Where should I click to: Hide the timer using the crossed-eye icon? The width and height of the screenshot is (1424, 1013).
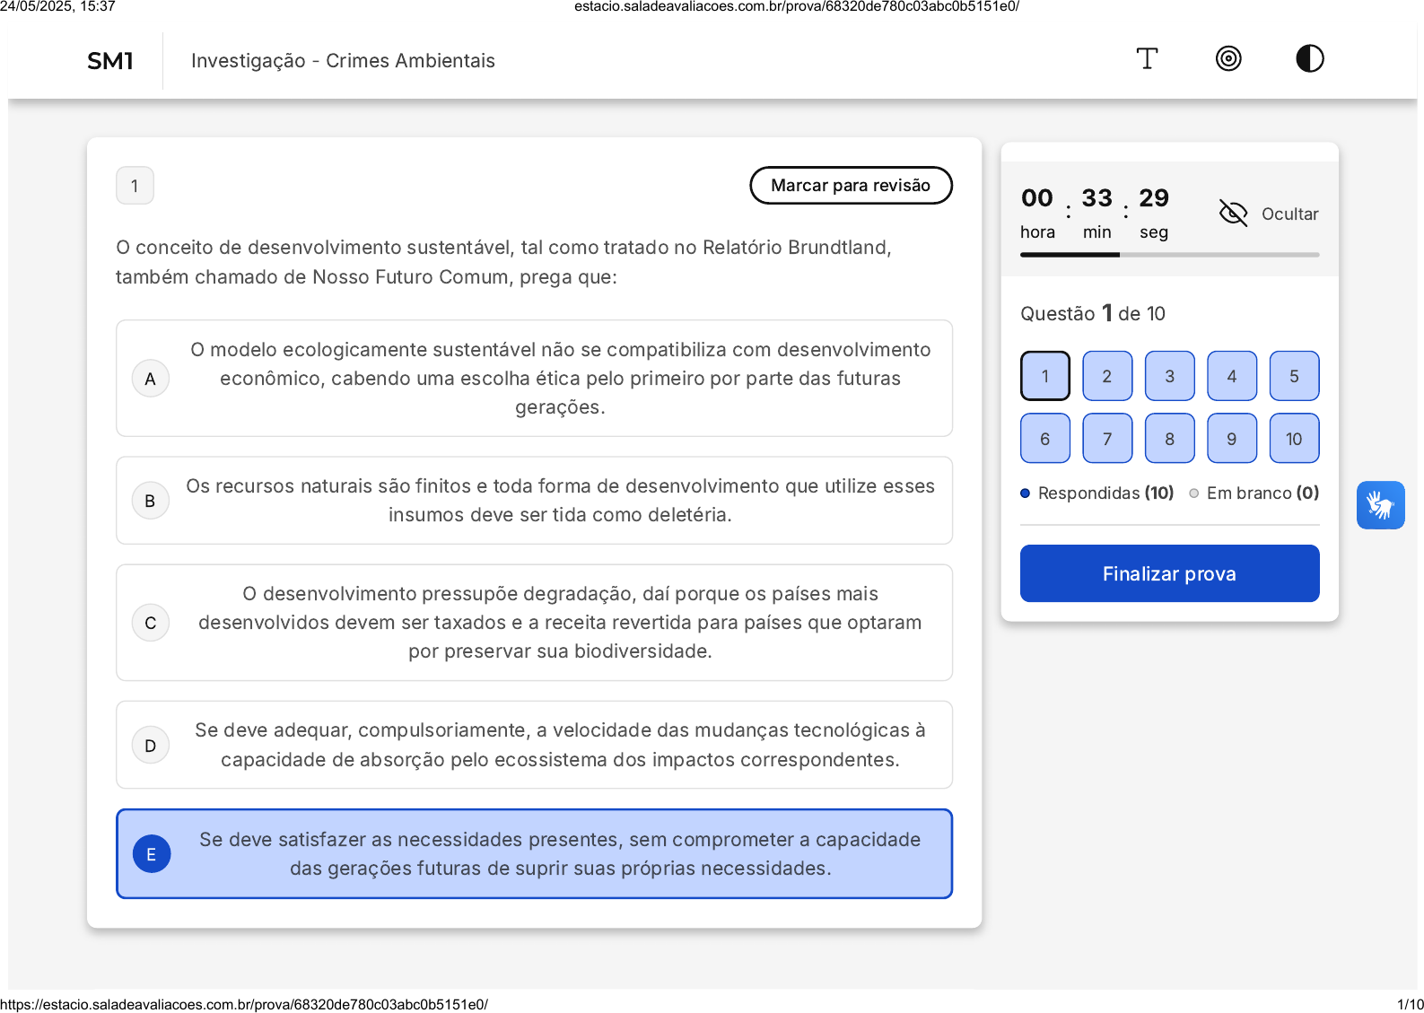tap(1234, 214)
